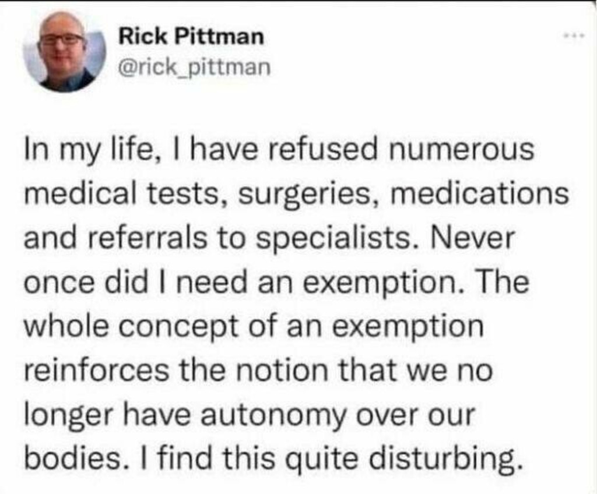Screen dimensions: 597x494
Task: Click the @rick_pittman handle
Action: point(195,69)
